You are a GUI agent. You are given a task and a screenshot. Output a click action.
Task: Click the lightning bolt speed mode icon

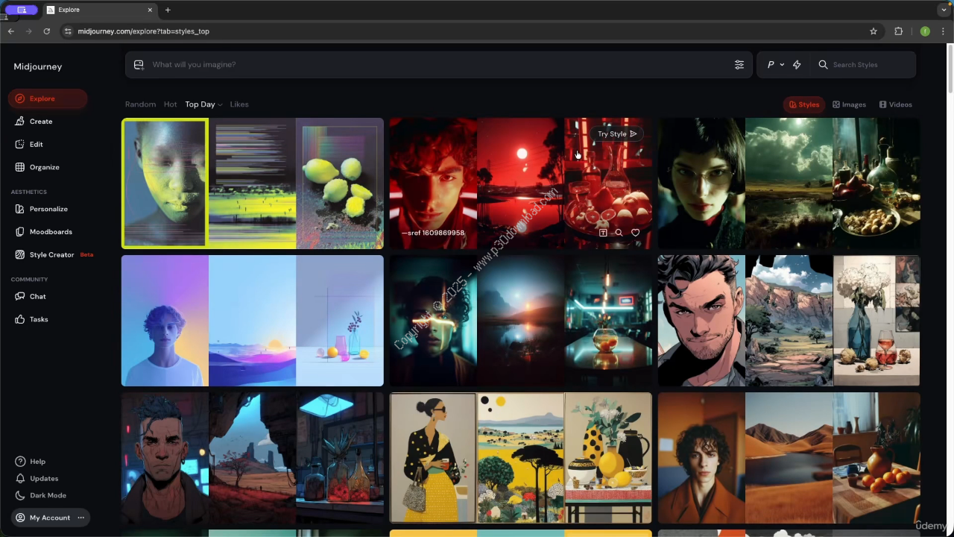[797, 65]
